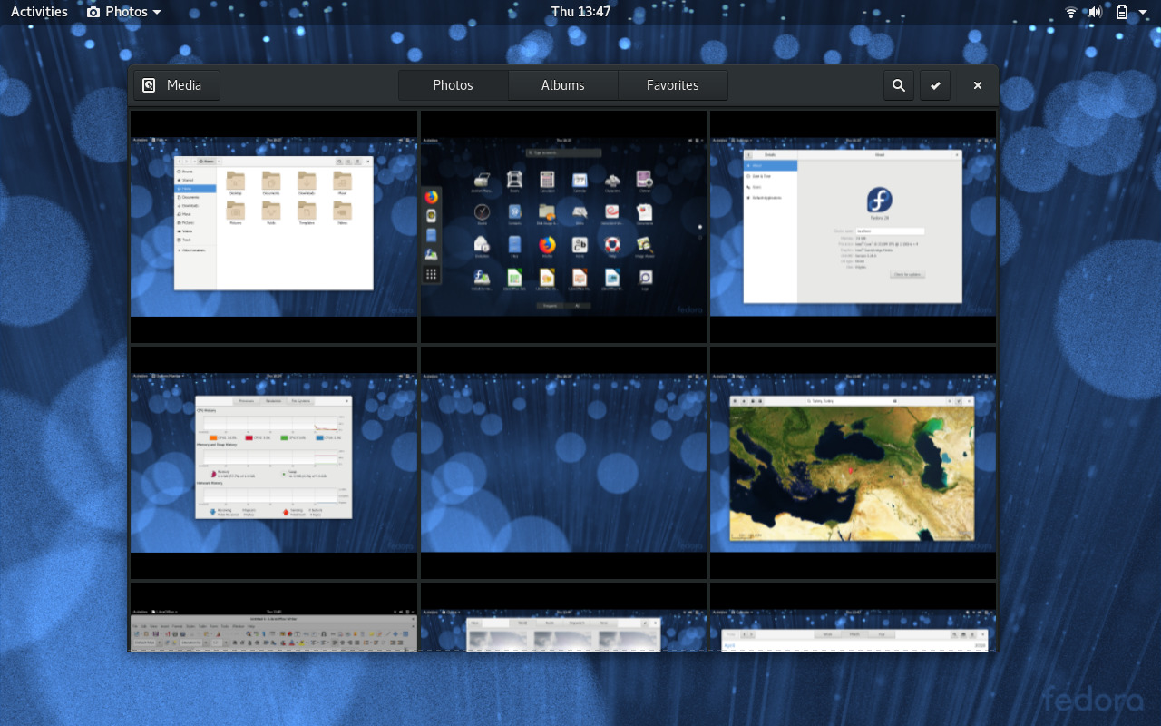This screenshot has width=1161, height=726.
Task: Click the volume speaker icon
Action: (1095, 12)
